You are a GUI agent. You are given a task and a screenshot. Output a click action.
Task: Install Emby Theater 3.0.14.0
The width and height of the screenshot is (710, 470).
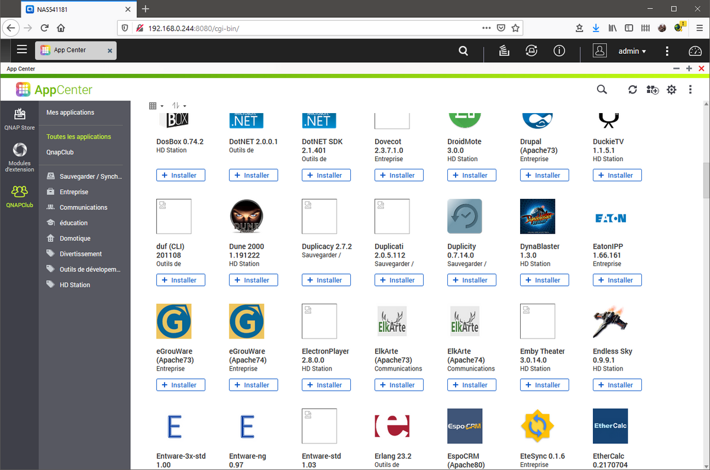pyautogui.click(x=544, y=385)
